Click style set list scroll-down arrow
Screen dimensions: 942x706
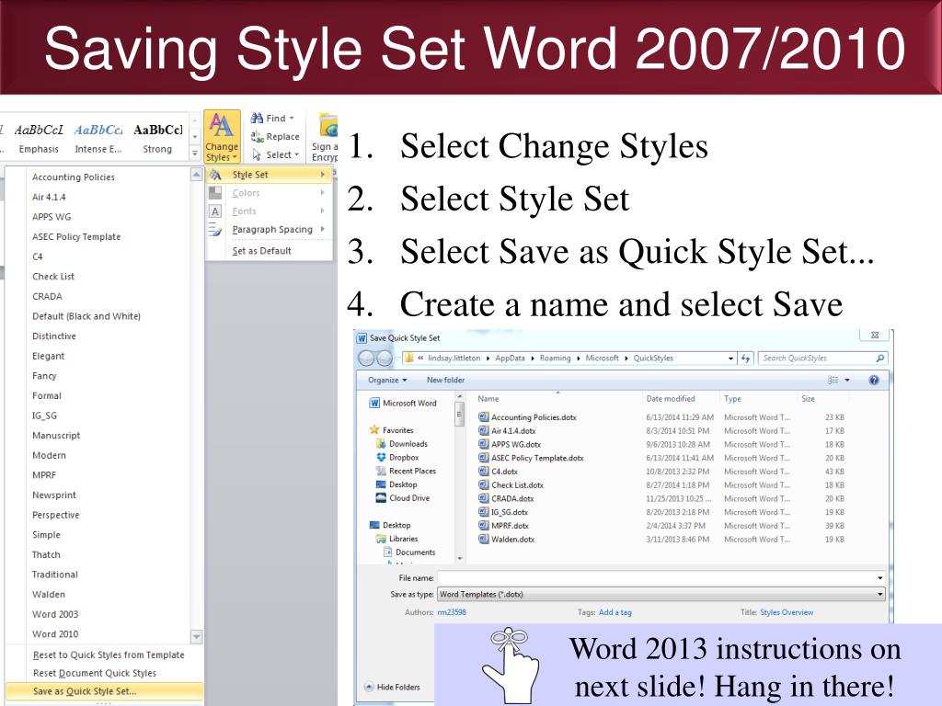click(x=196, y=636)
